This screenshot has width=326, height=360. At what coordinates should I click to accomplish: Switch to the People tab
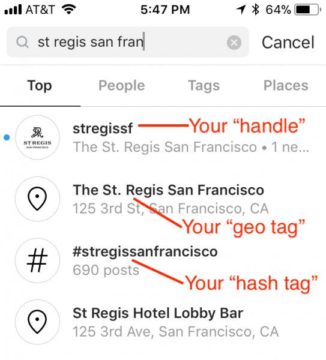point(121,86)
